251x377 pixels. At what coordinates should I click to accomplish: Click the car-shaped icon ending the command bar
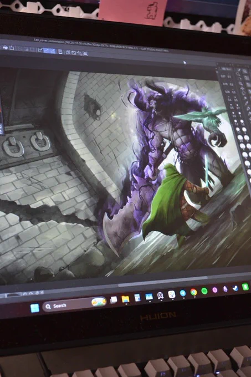[85, 54]
